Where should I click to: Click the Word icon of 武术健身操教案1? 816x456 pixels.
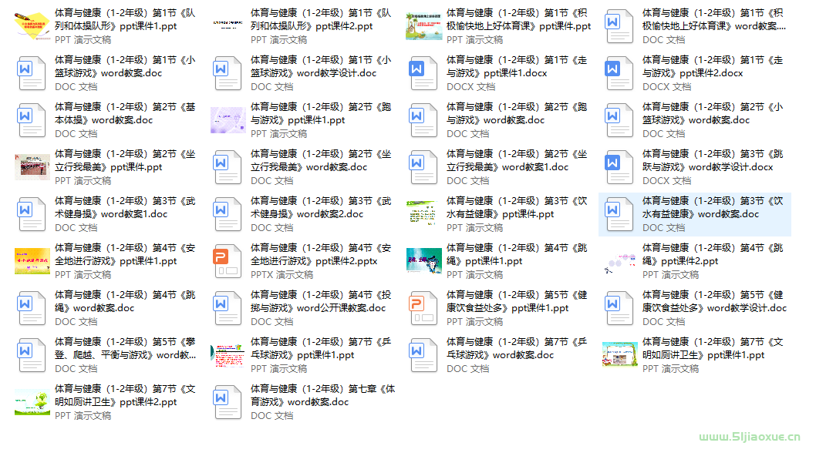click(x=32, y=213)
